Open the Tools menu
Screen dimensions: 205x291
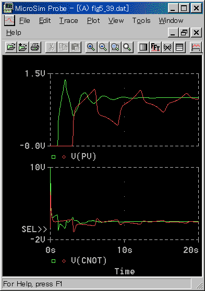coord(141,20)
